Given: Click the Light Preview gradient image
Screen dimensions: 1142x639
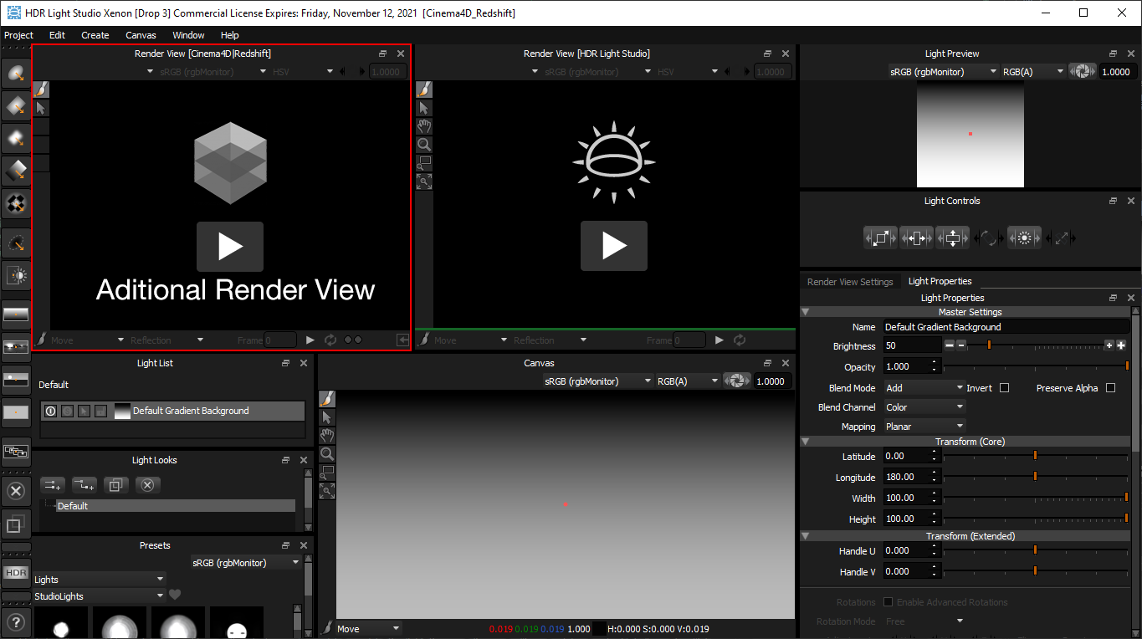Looking at the screenshot, I should 970,134.
